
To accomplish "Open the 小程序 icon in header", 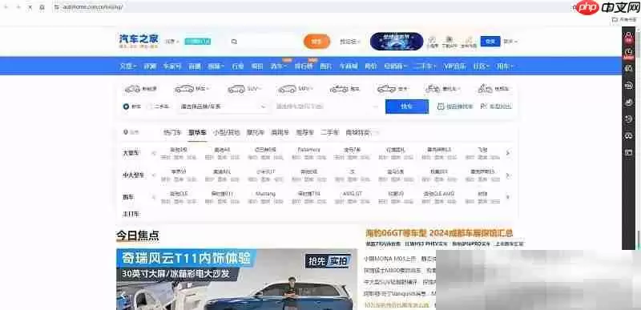I will 432,39.
